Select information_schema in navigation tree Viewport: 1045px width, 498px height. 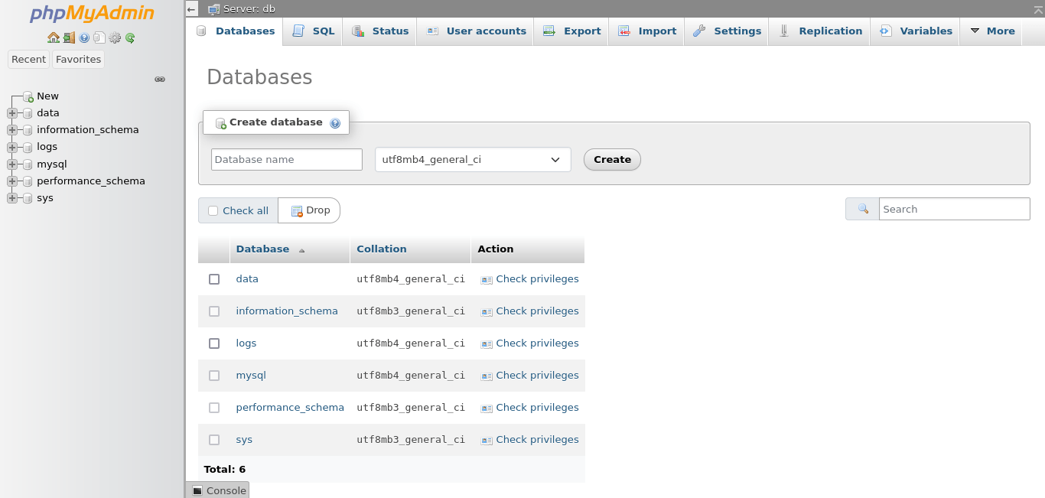(x=88, y=130)
